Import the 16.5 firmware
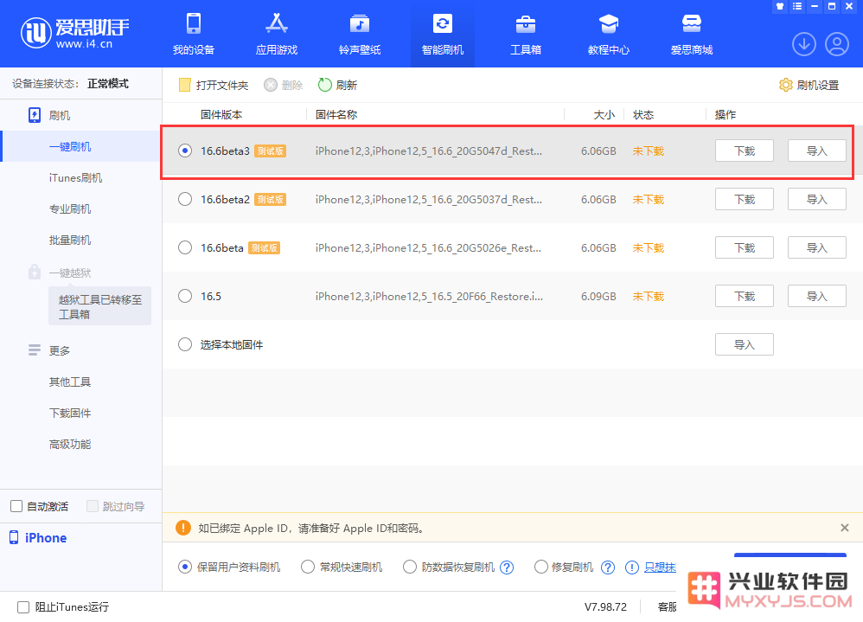The image size is (863, 622). 817,296
